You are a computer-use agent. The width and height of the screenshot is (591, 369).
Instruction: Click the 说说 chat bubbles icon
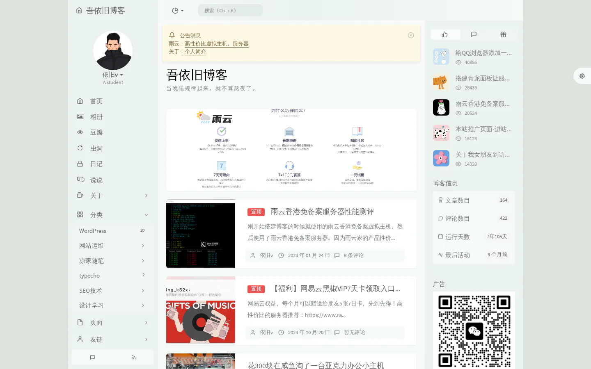[x=80, y=180]
